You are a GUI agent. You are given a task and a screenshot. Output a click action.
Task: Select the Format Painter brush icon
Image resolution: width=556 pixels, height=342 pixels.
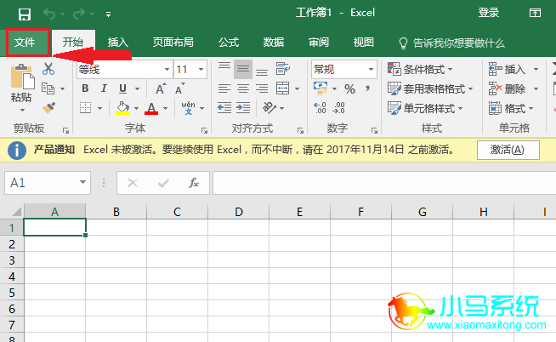[48, 107]
